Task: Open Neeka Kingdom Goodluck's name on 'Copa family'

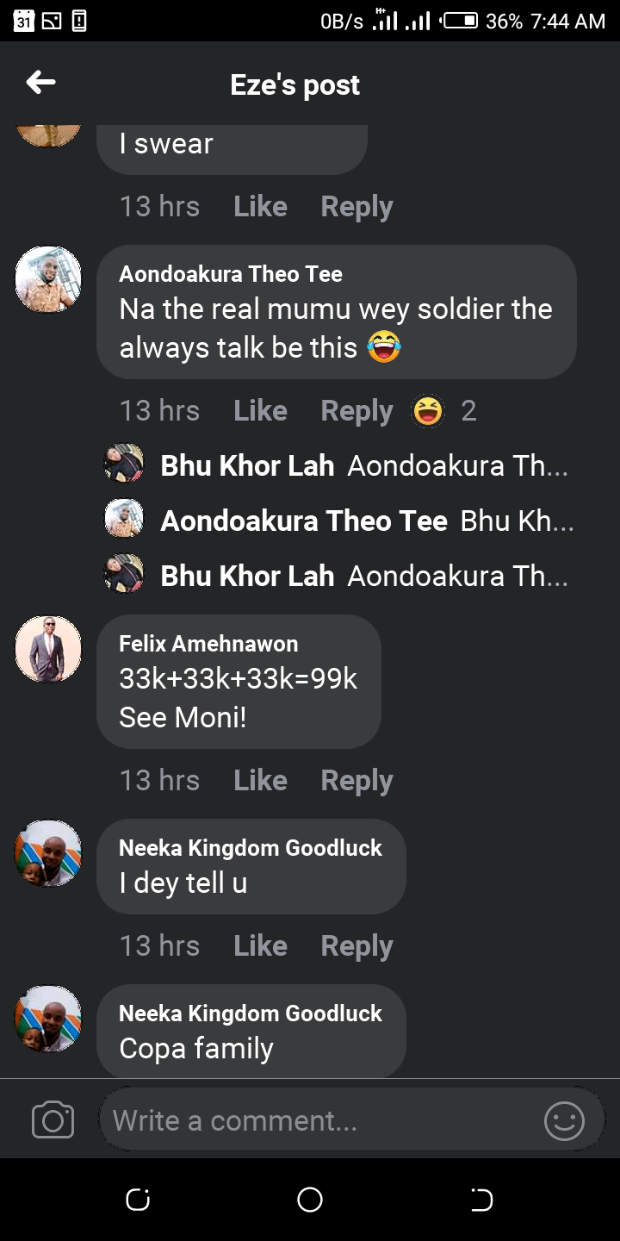Action: point(250,1013)
